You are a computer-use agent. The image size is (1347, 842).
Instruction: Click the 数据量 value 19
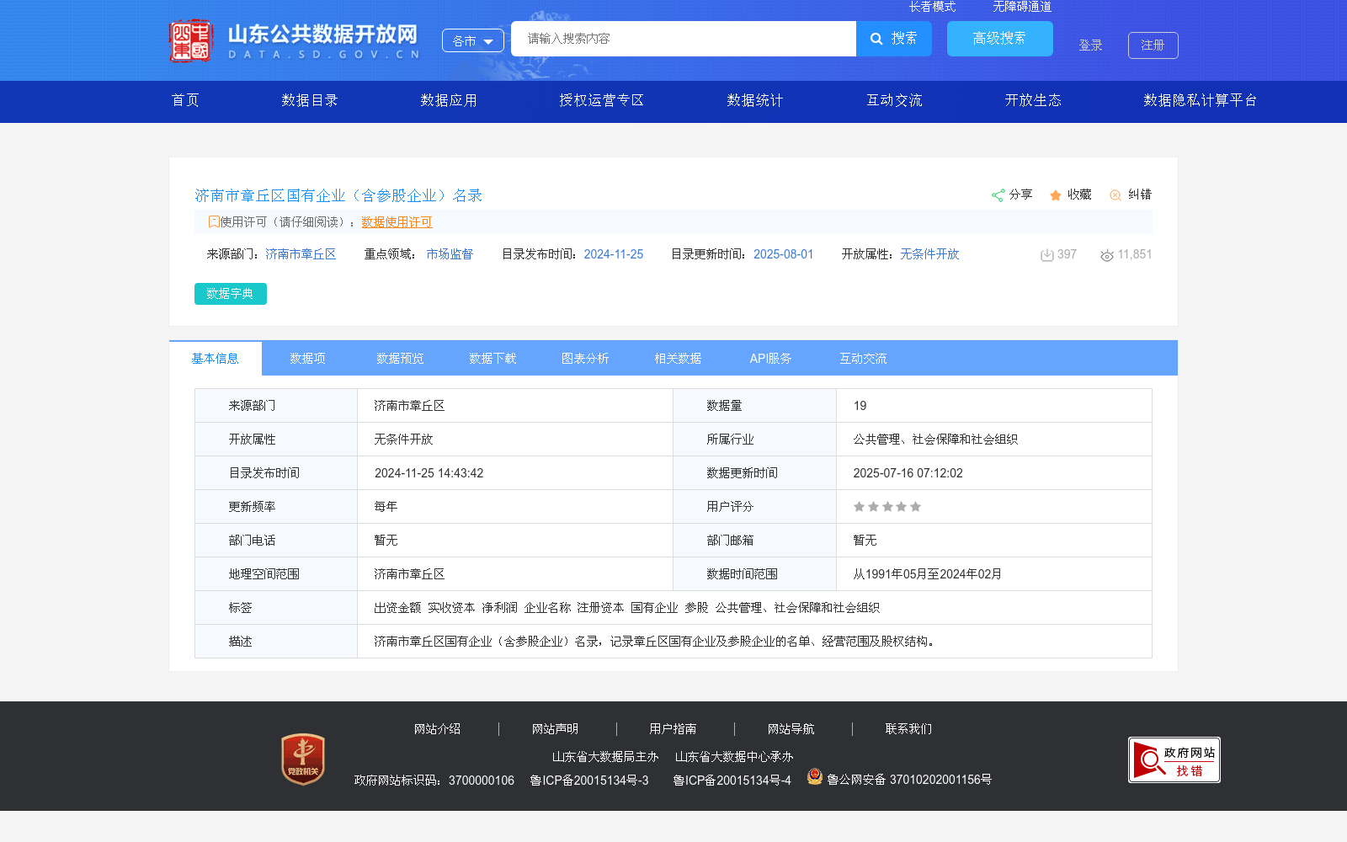coord(860,406)
